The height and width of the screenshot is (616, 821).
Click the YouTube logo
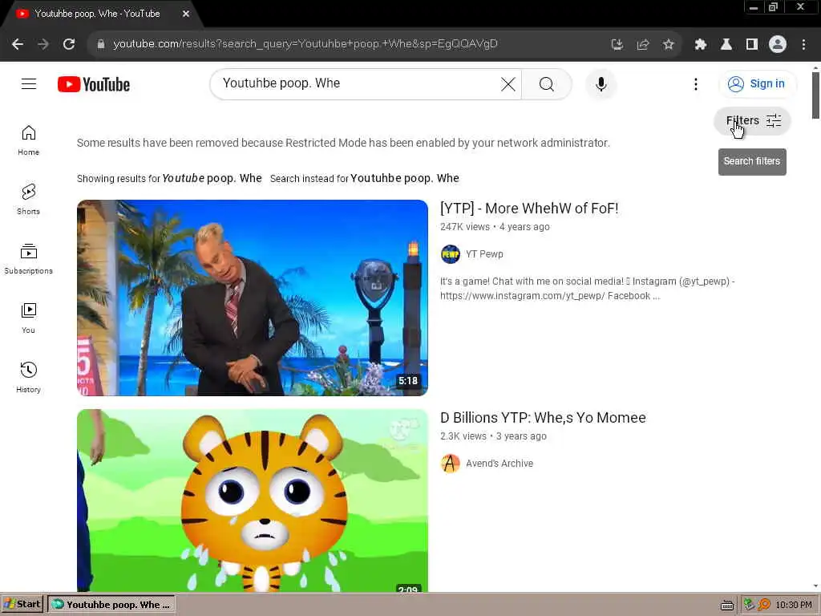tap(94, 84)
